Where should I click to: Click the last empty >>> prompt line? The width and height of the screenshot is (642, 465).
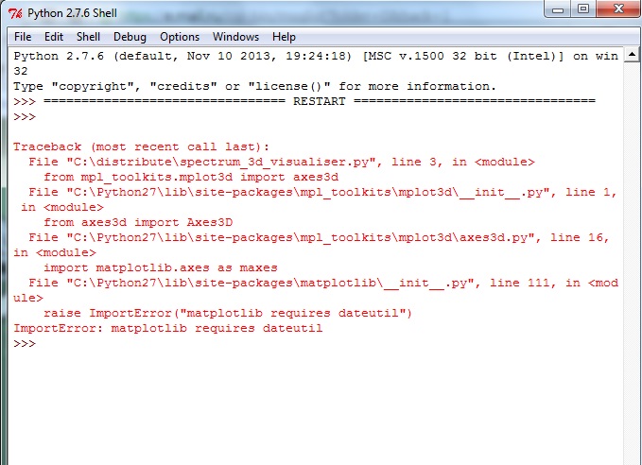click(25, 343)
